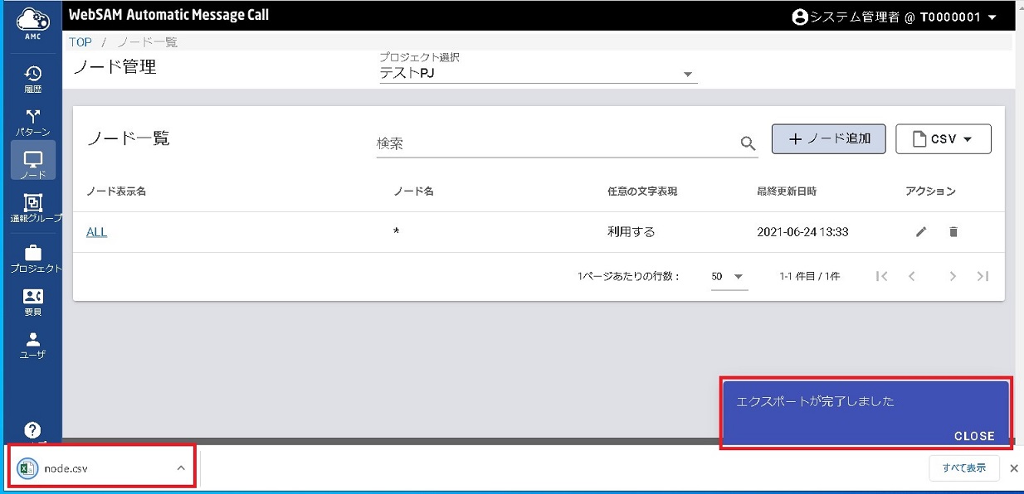Open the プロジェクト briefcase sidebar icon
This screenshot has height=494, width=1024.
click(34, 258)
